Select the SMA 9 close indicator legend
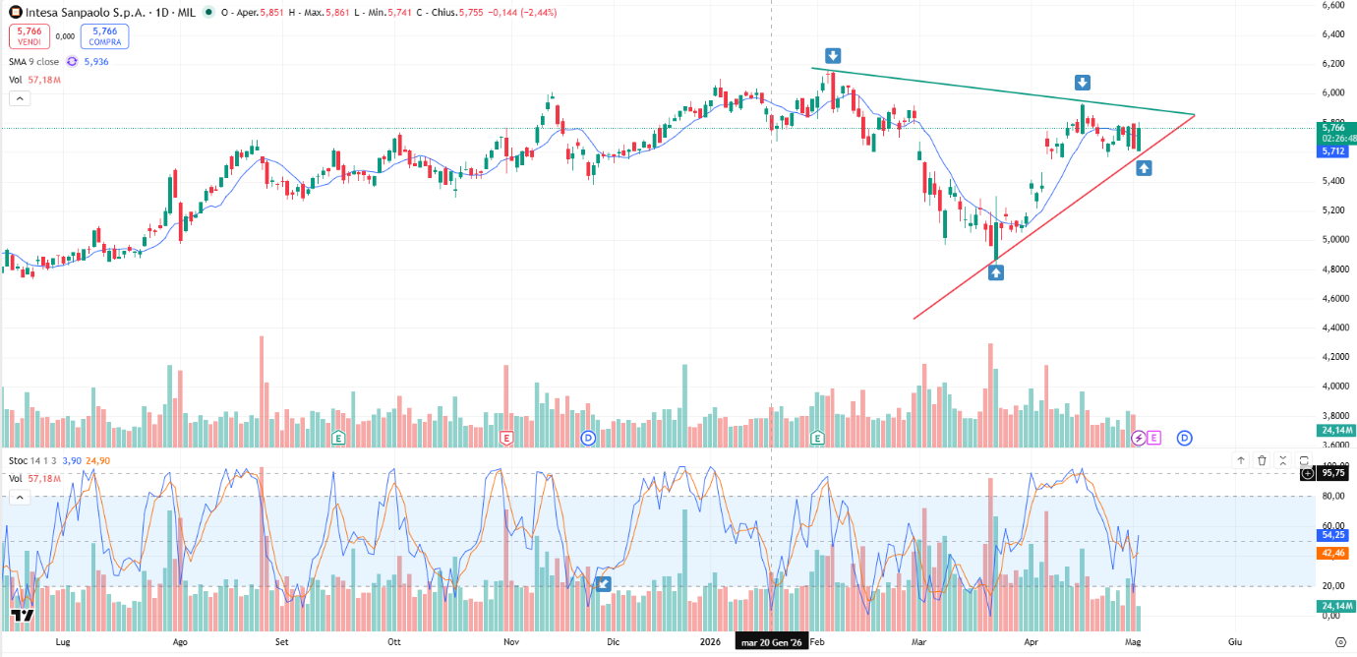This screenshot has width=1357, height=657. tap(34, 61)
